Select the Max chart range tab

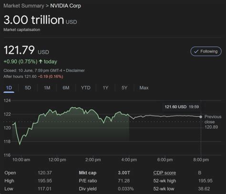click(144, 88)
